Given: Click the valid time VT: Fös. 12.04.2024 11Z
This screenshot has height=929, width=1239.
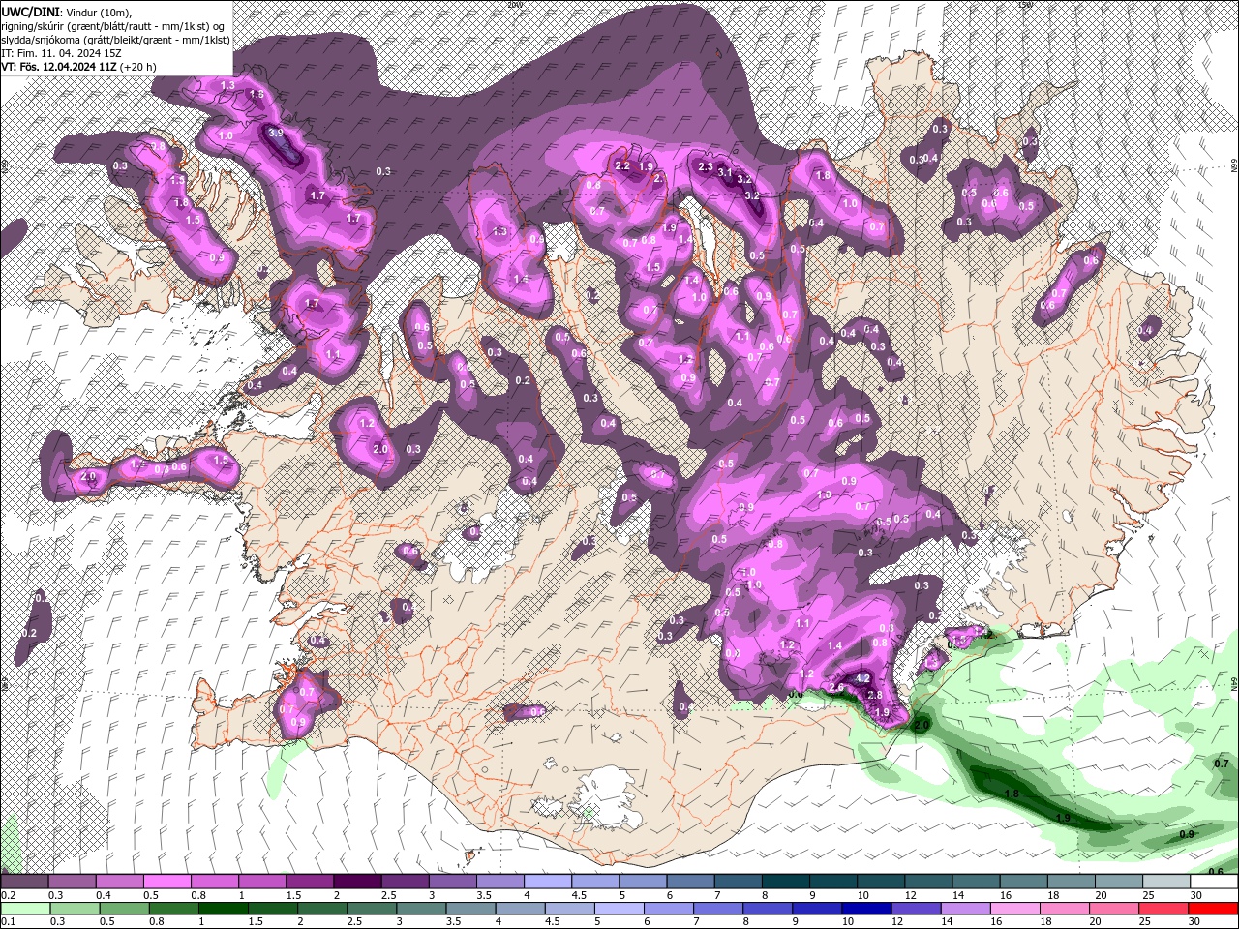Looking at the screenshot, I should (x=57, y=67).
